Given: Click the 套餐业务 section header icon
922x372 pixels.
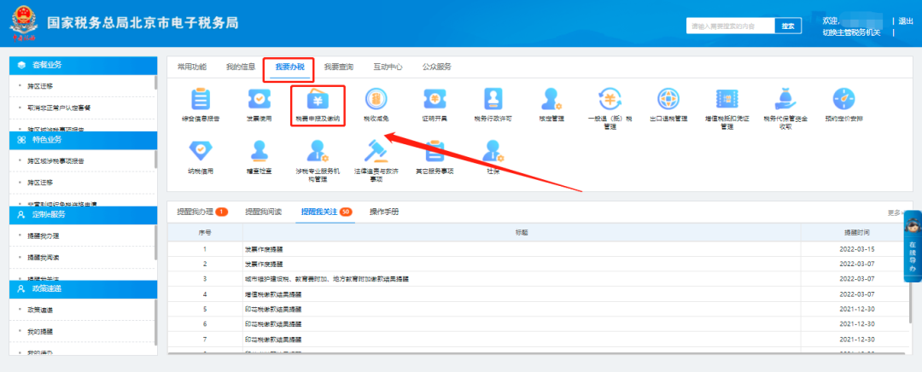Looking at the screenshot, I should (21, 65).
